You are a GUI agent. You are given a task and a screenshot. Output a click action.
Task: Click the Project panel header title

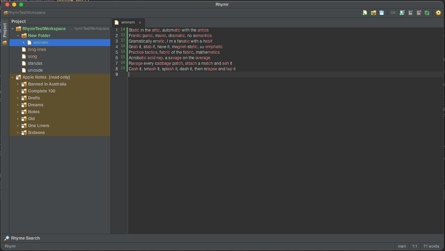(19, 21)
